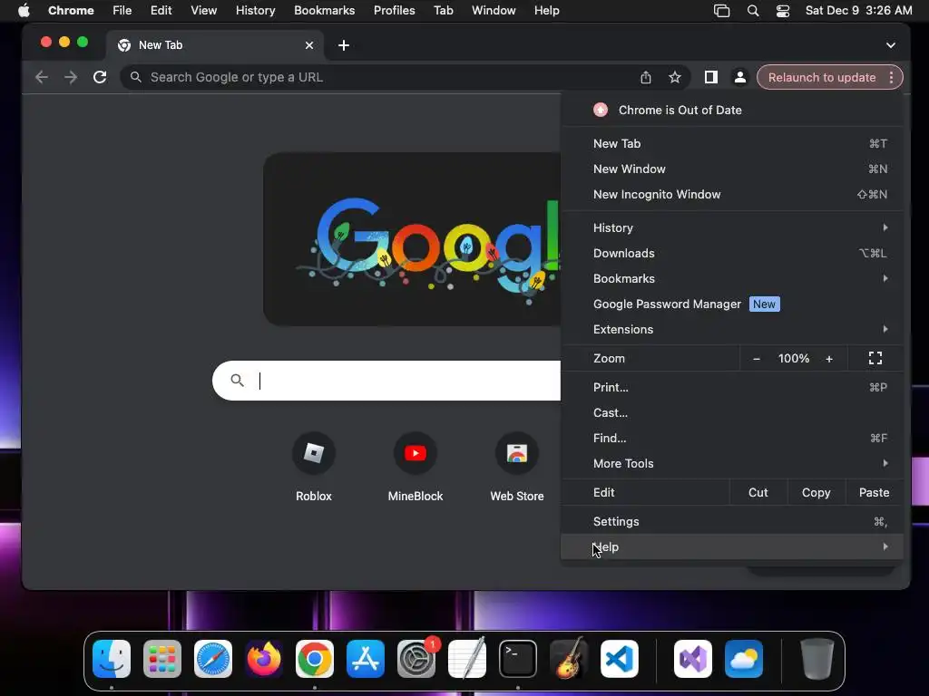
Task: Open the side panel icon
Action: click(711, 77)
